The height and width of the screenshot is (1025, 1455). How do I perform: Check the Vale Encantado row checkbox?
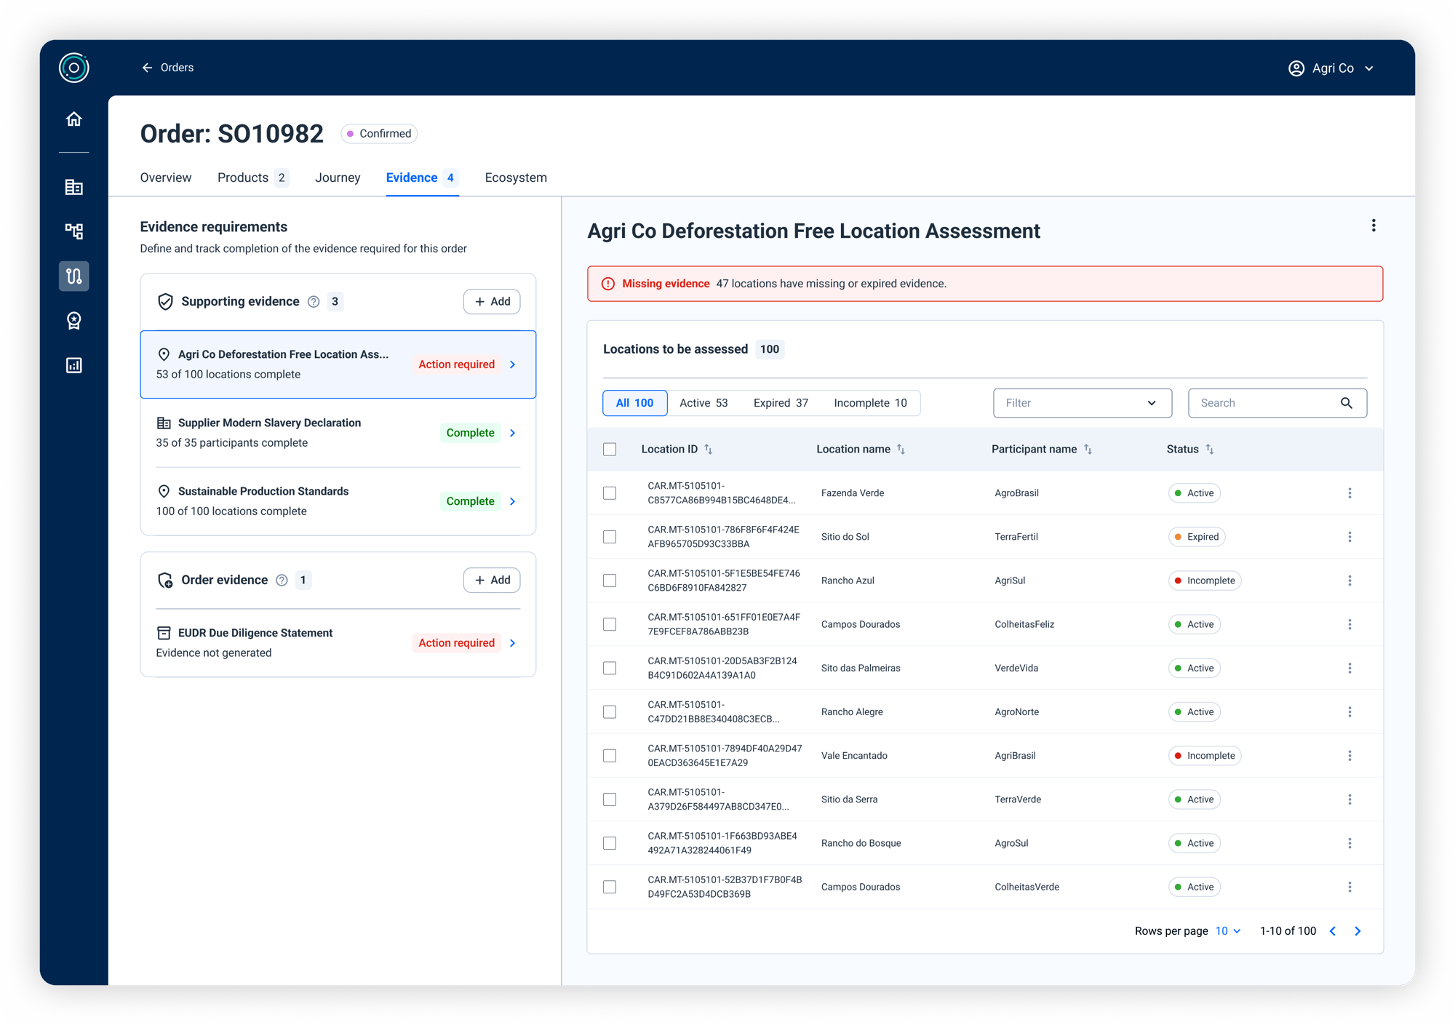[610, 755]
